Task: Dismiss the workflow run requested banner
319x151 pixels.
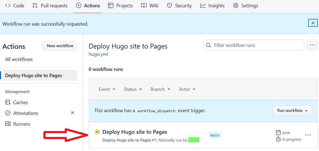Action: click(313, 23)
